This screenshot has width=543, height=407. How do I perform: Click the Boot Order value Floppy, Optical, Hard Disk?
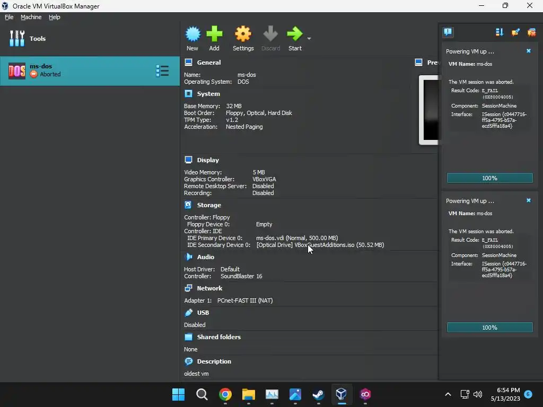point(259,113)
